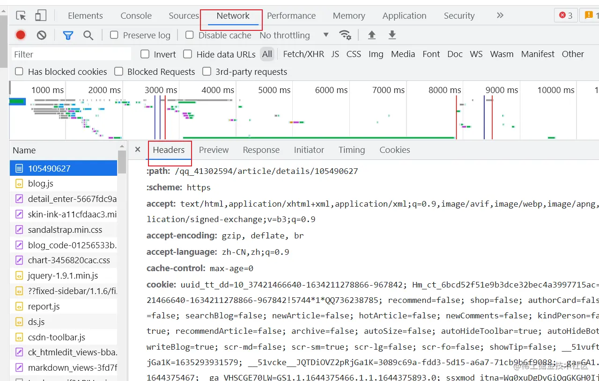Click the script icon beside ds.js

point(19,322)
